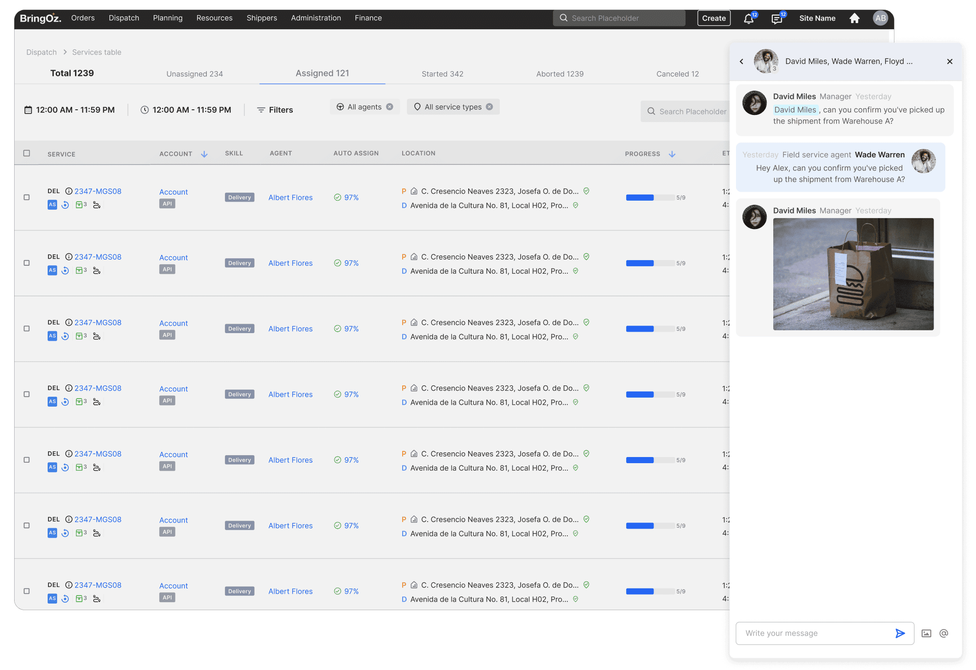Go back using chat panel chevron
976x670 pixels.
(742, 61)
